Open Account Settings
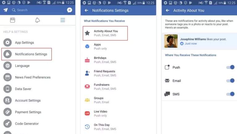The width and height of the screenshot is (237, 134). pyautogui.click(x=28, y=100)
